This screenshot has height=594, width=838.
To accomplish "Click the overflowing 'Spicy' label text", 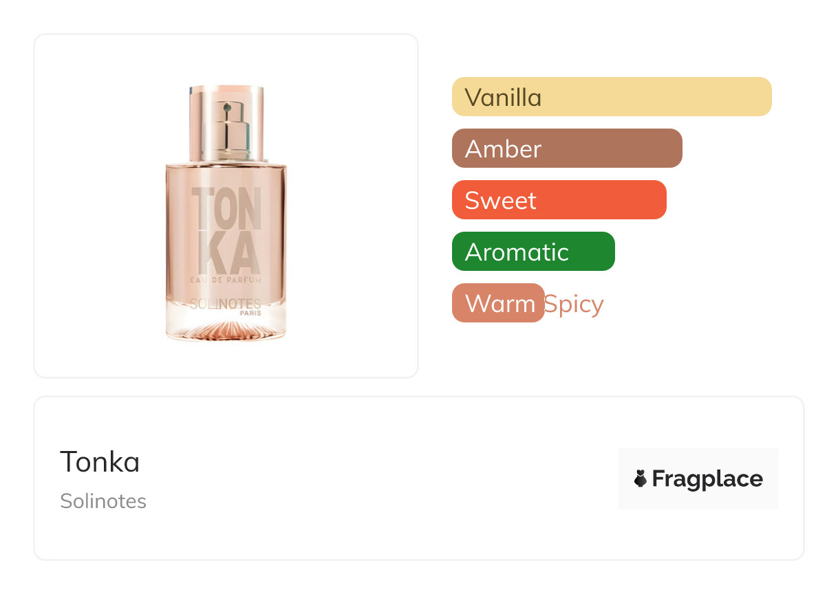I will click(x=574, y=304).
